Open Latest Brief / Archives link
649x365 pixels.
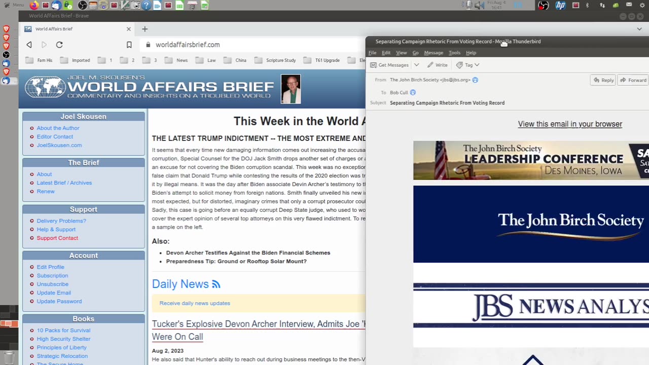coord(64,183)
